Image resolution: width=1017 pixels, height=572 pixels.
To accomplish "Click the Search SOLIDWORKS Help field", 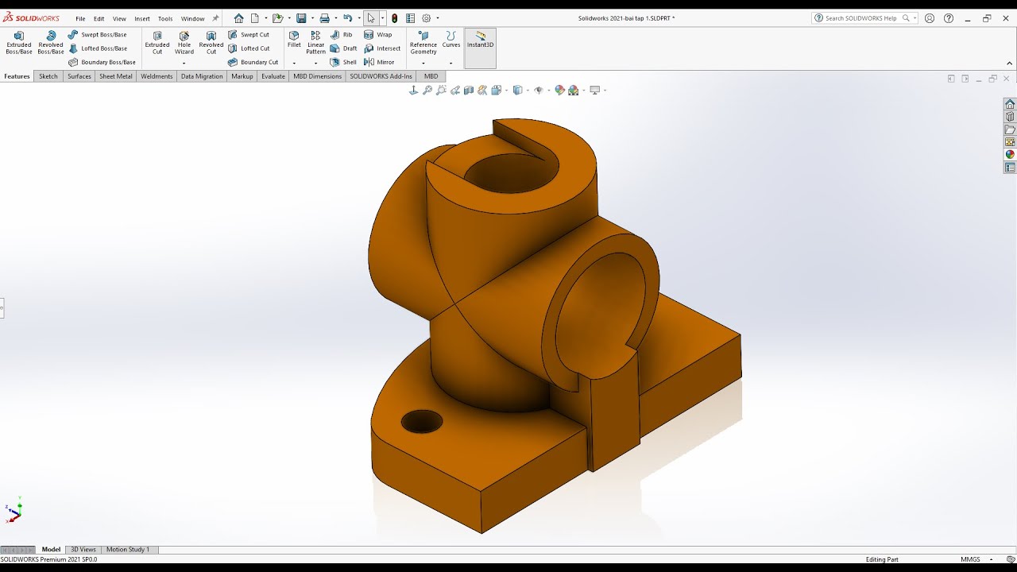I will click(864, 18).
